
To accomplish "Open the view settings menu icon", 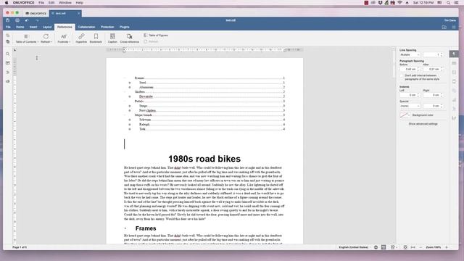I will 454,27.
